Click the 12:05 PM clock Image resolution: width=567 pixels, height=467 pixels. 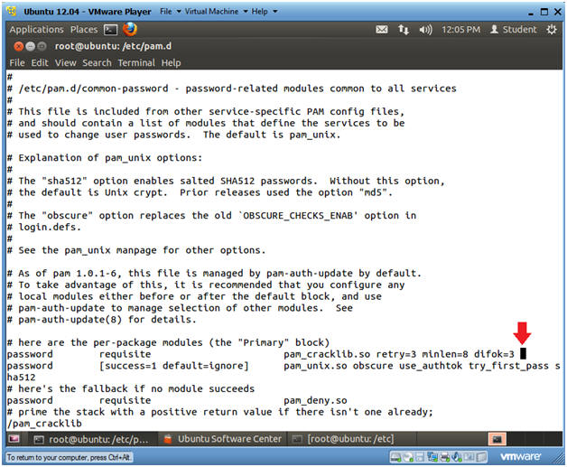click(460, 29)
